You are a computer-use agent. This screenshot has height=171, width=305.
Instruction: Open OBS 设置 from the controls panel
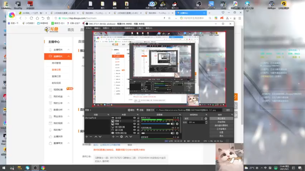point(222,132)
